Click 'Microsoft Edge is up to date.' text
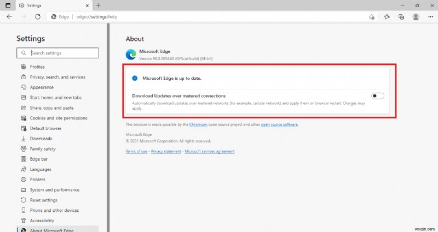The width and height of the screenshot is (438, 232). point(172,78)
